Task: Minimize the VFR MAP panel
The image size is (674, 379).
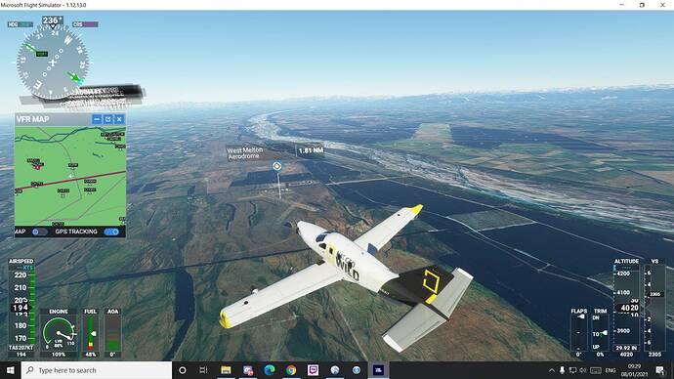Action: [97, 119]
